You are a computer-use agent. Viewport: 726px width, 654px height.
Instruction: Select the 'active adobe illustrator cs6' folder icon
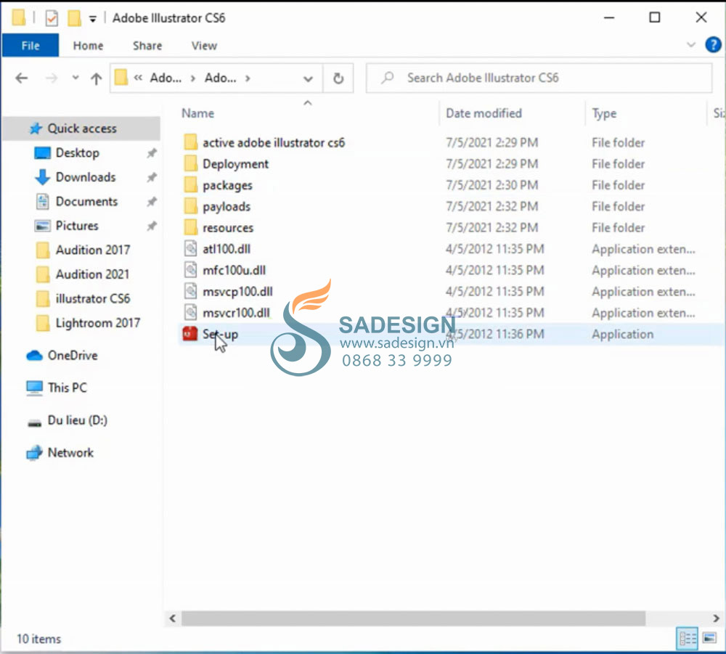click(x=190, y=142)
